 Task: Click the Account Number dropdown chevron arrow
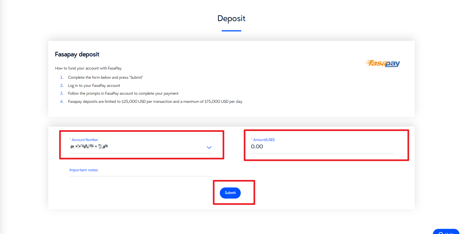point(209,147)
